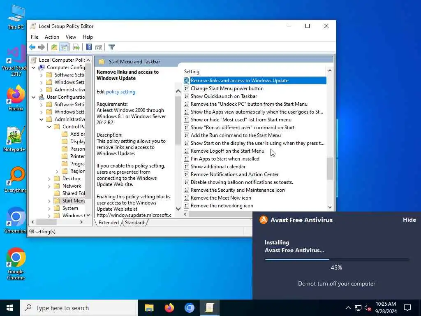The image size is (421, 316).
Task: Click the Back arrow toolbar icon
Action: coord(32,47)
